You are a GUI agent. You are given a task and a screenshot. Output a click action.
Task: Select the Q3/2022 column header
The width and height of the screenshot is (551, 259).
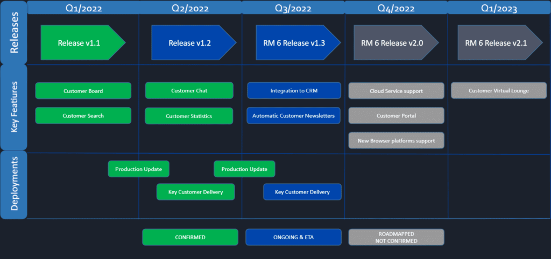pyautogui.click(x=293, y=8)
